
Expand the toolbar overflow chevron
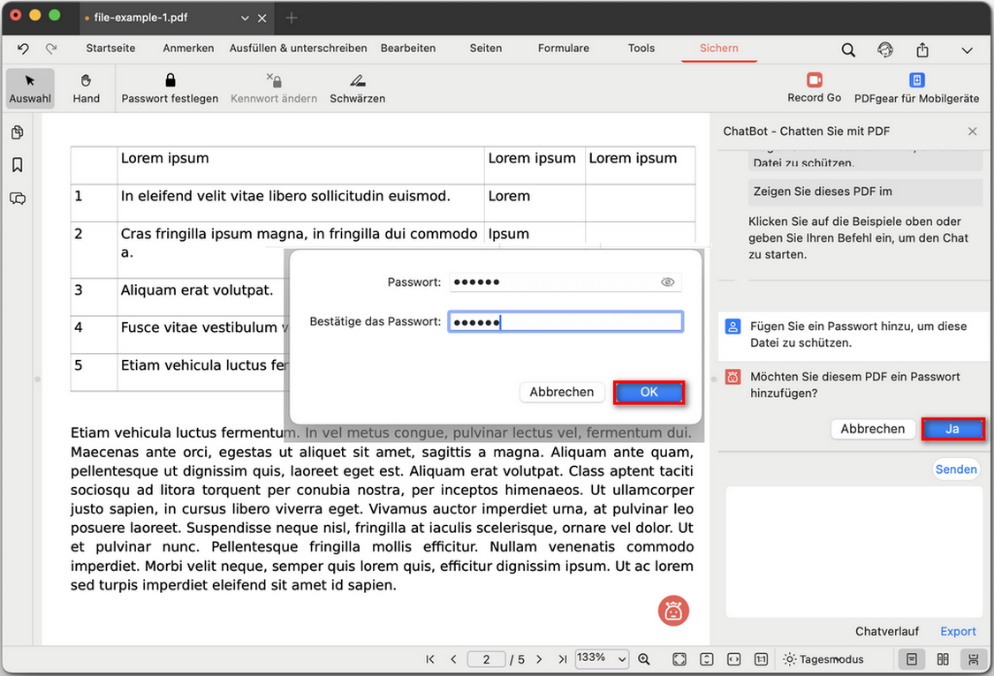coord(967,50)
